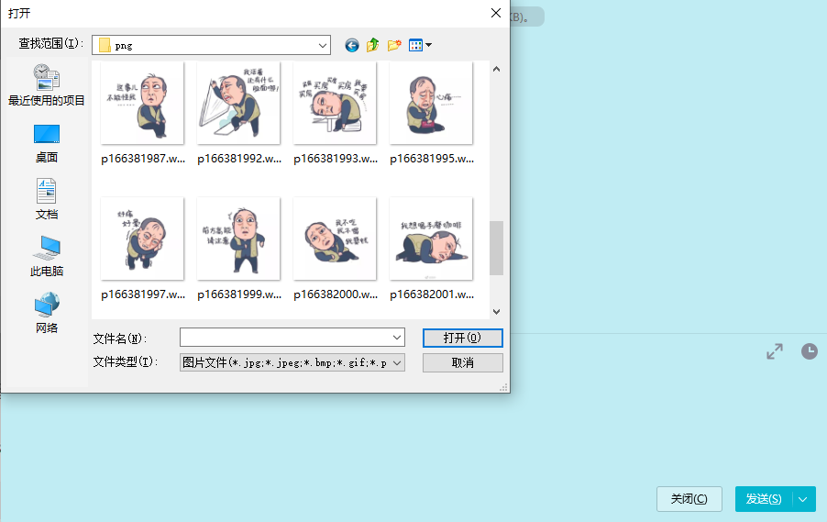Click the 打开(O) button
Image resolution: width=827 pixels, height=522 pixels.
click(x=462, y=338)
